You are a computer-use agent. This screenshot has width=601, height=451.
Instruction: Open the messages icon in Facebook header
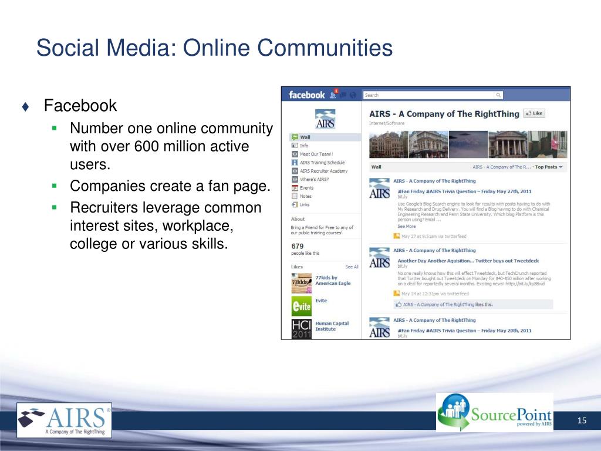pyautogui.click(x=343, y=95)
